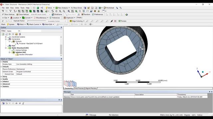The height and width of the screenshot is (119, 213).
Task: Click the Thicken annotations icon
Action: point(119,21)
